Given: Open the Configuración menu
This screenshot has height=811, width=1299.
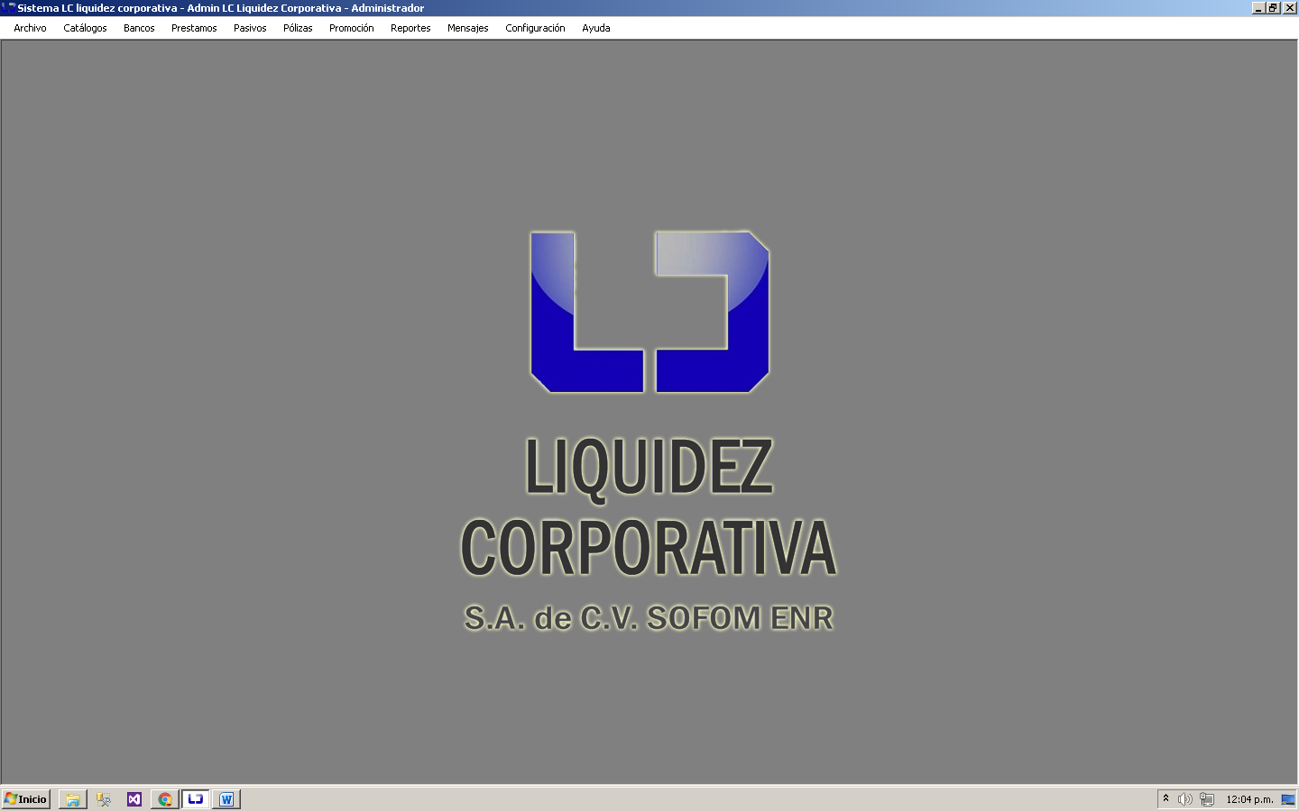Looking at the screenshot, I should [x=535, y=28].
